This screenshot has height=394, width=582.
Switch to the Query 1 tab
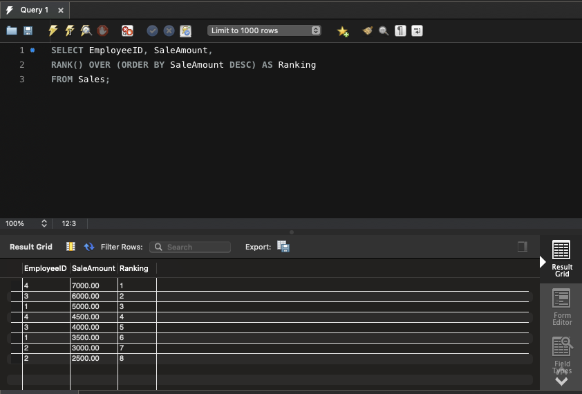tap(34, 10)
